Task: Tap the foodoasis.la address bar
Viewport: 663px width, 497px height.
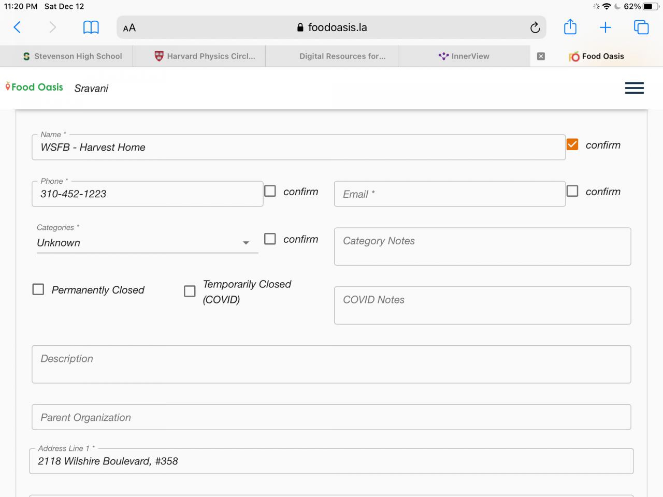Action: pyautogui.click(x=331, y=27)
